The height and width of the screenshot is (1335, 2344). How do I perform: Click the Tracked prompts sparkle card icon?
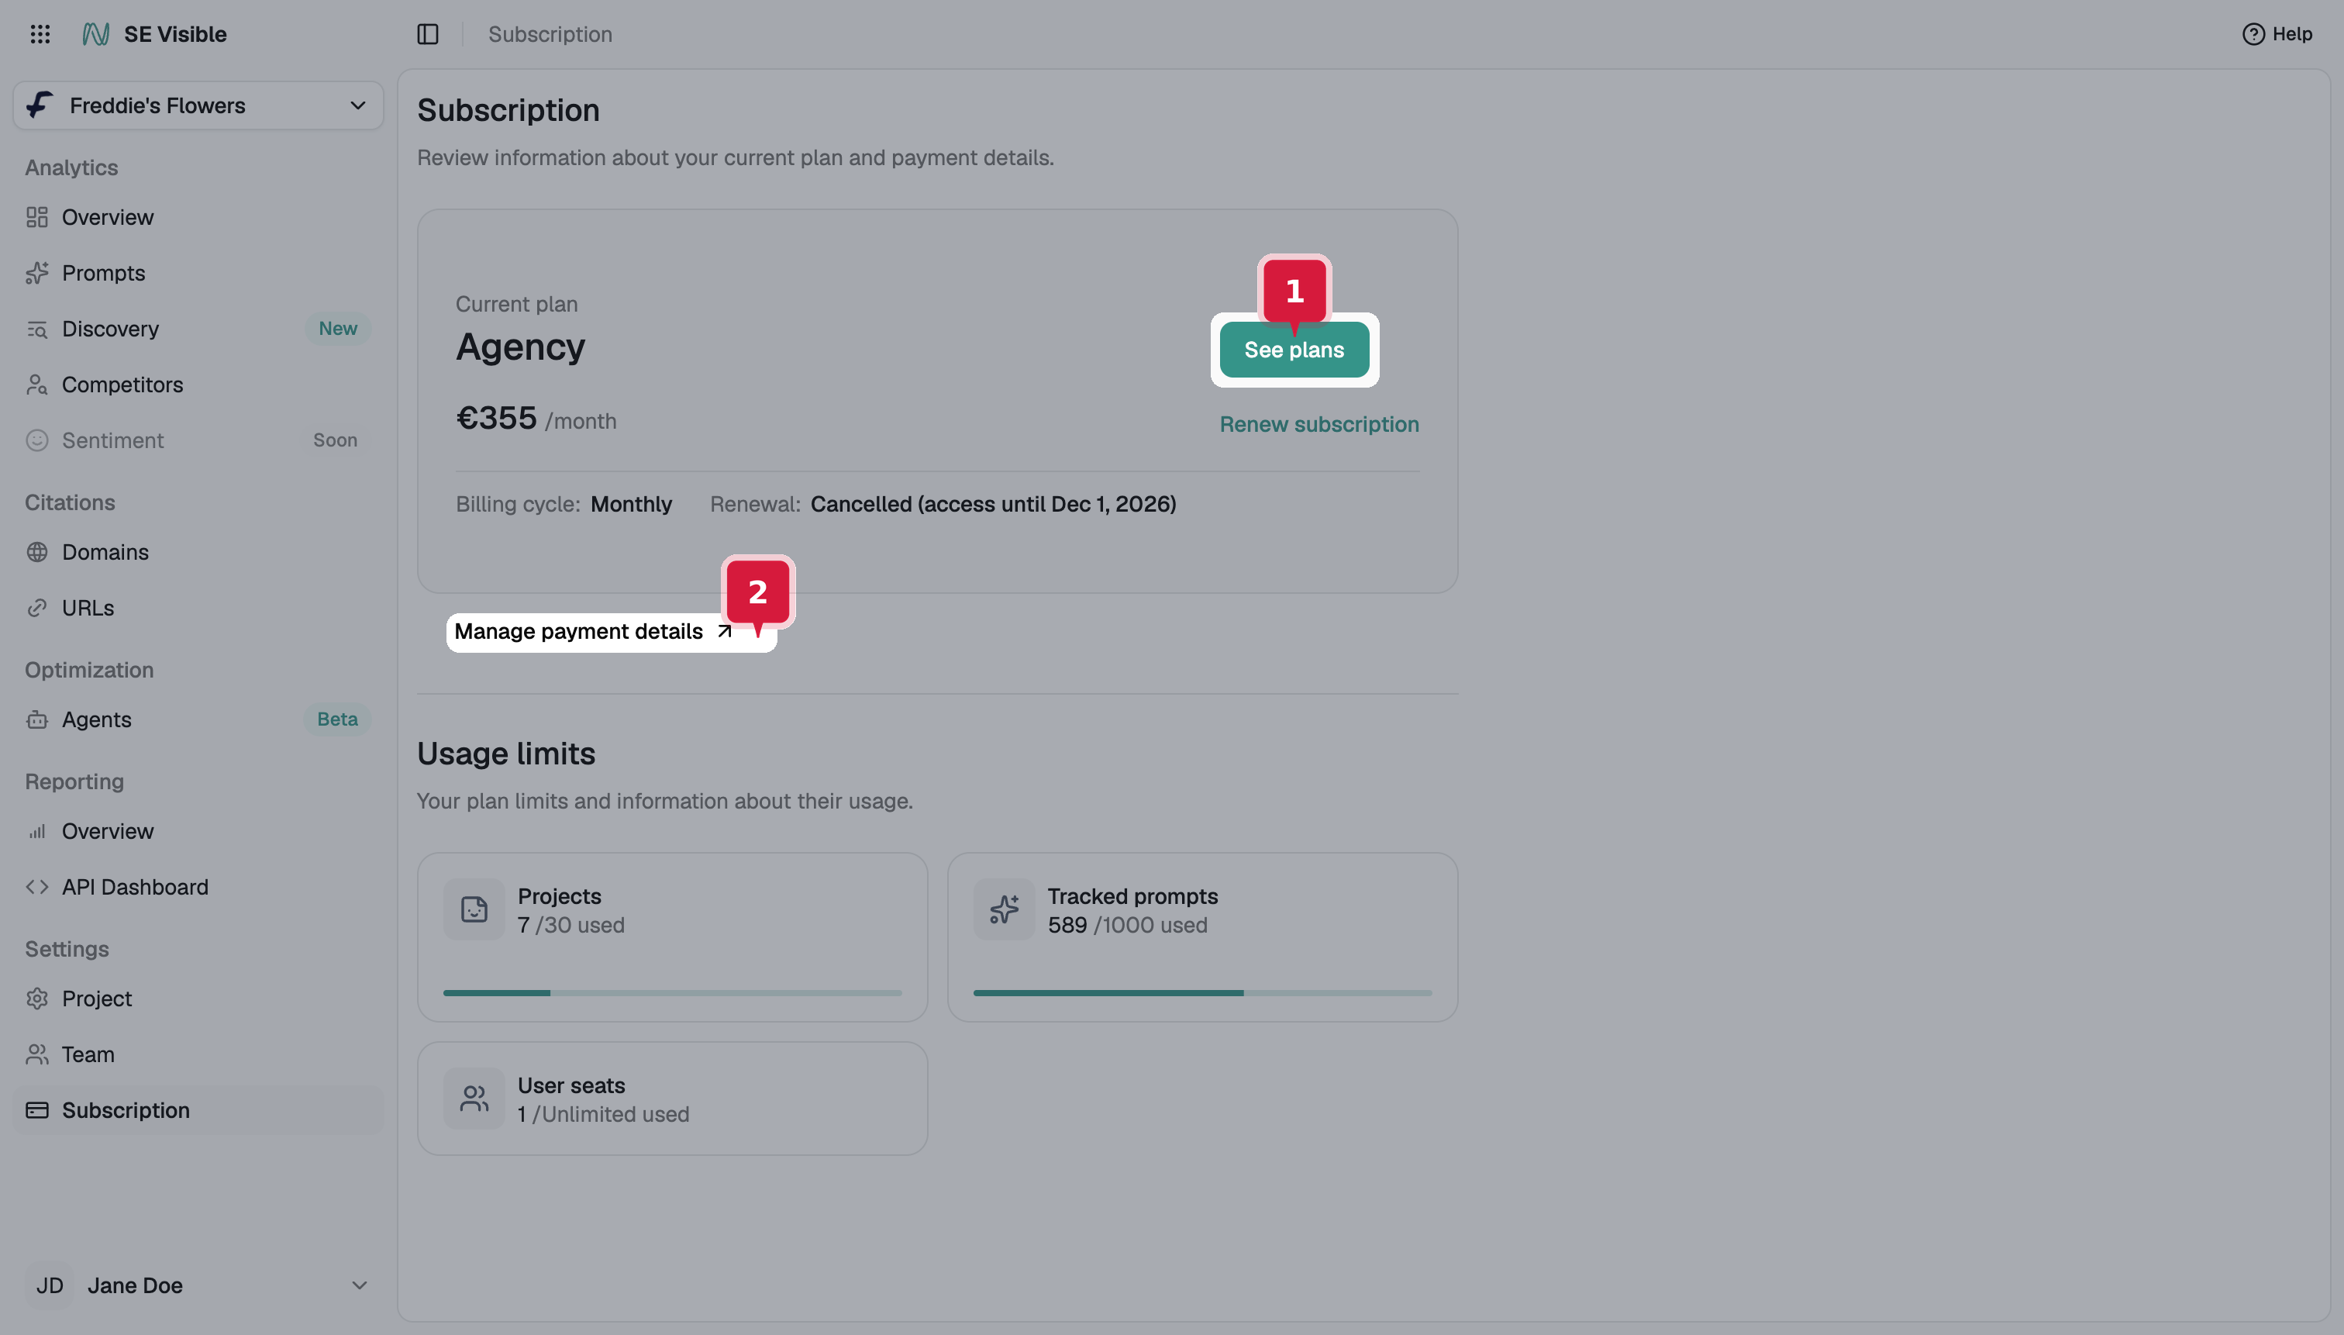(1004, 909)
